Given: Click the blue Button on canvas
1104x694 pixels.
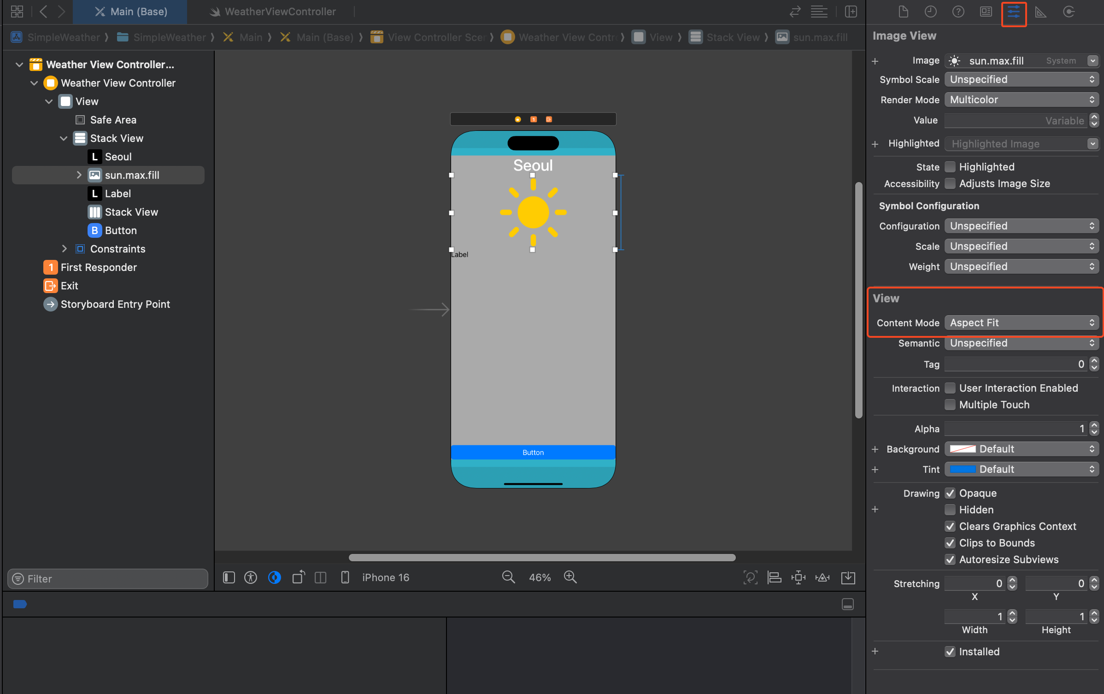Looking at the screenshot, I should click(533, 453).
